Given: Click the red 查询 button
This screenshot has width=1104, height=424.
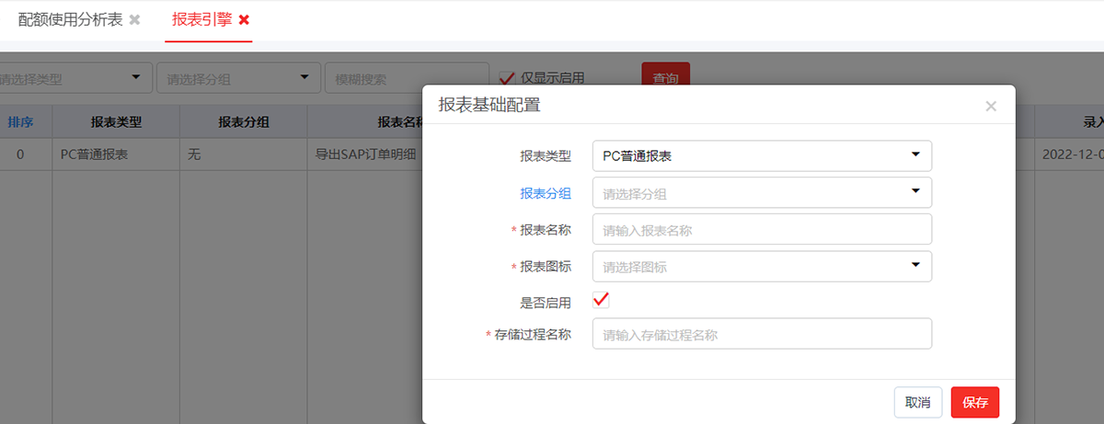Looking at the screenshot, I should 665,78.
